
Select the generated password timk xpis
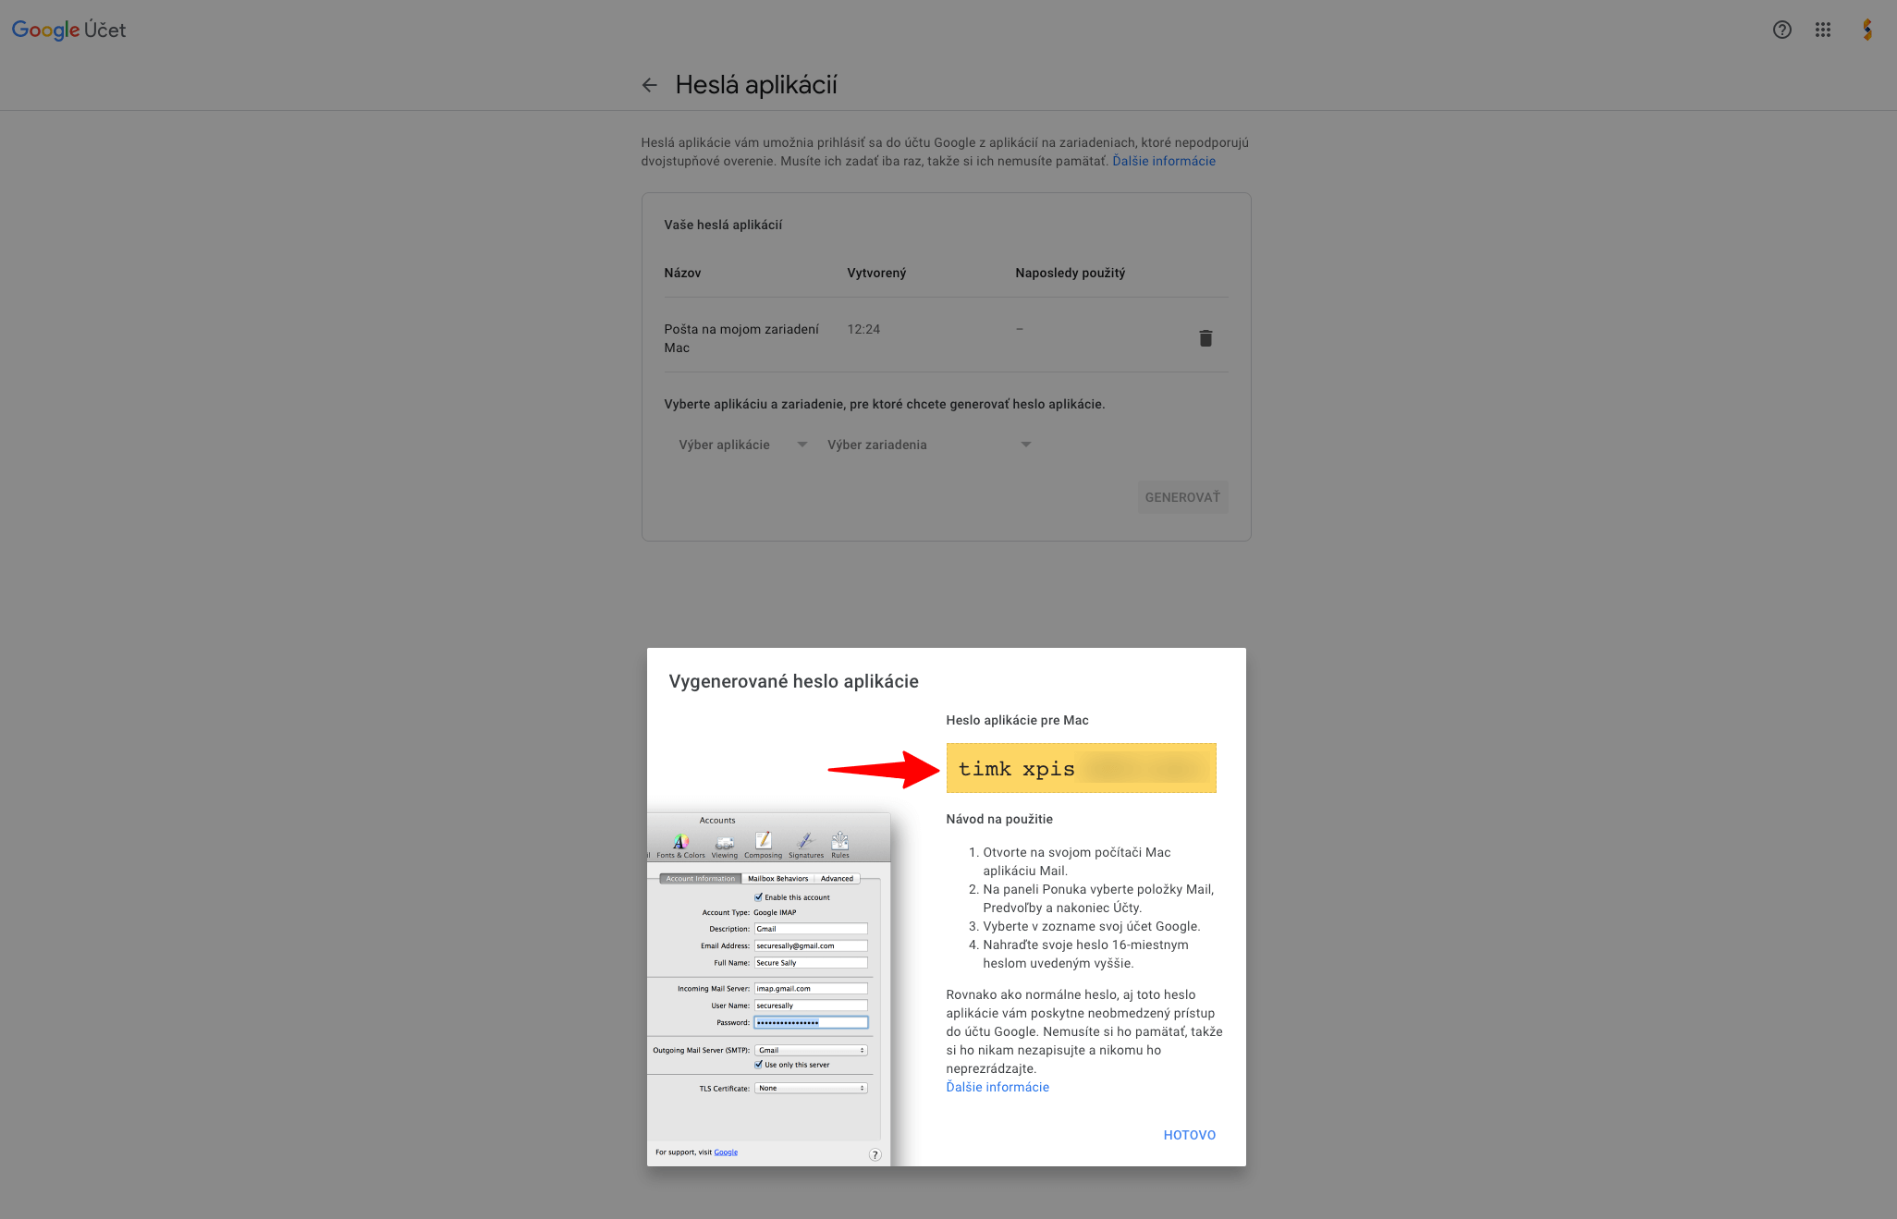1081,768
